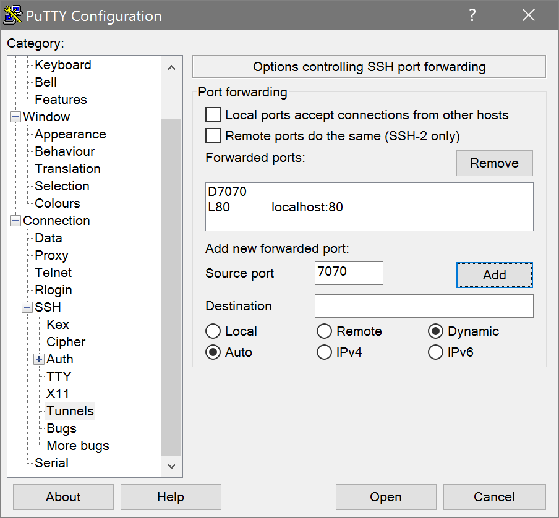Select the Connection category
Viewport: 559px width, 518px height.
coord(56,221)
